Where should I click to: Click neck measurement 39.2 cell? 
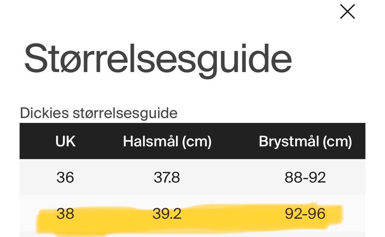click(x=167, y=214)
